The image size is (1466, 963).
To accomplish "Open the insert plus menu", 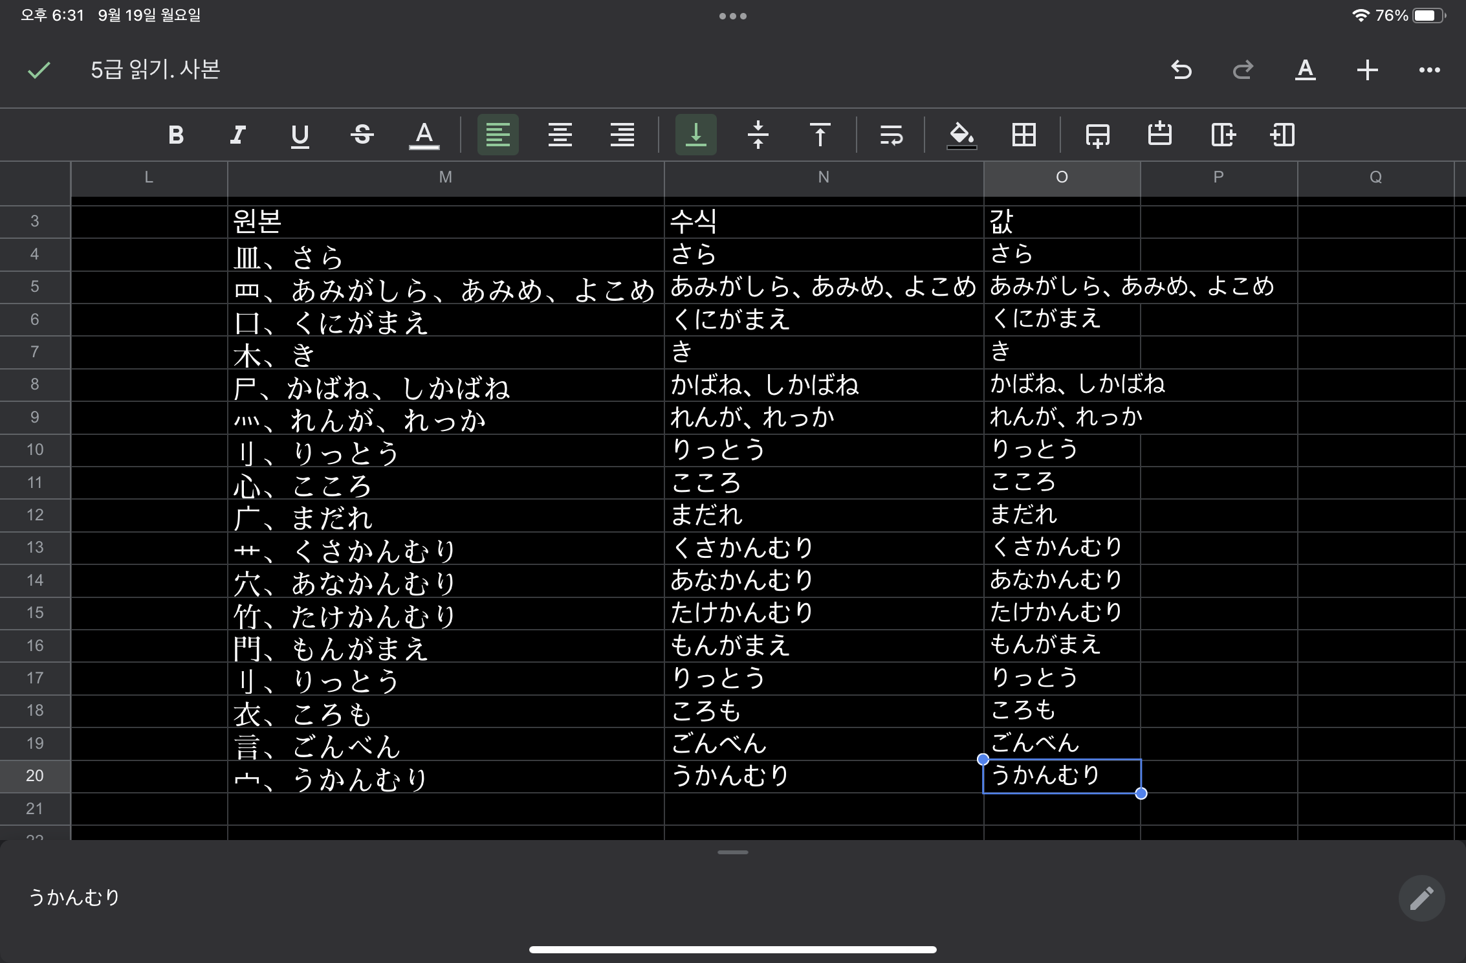I will point(1367,69).
